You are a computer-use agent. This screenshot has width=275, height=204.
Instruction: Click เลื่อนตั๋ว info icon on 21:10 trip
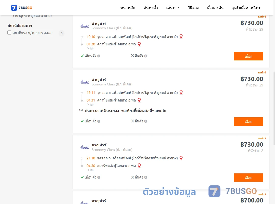point(99,177)
